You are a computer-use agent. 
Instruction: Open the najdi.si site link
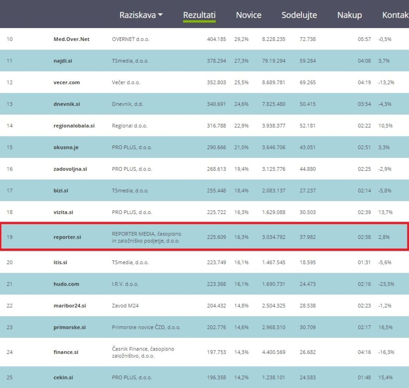click(x=63, y=61)
